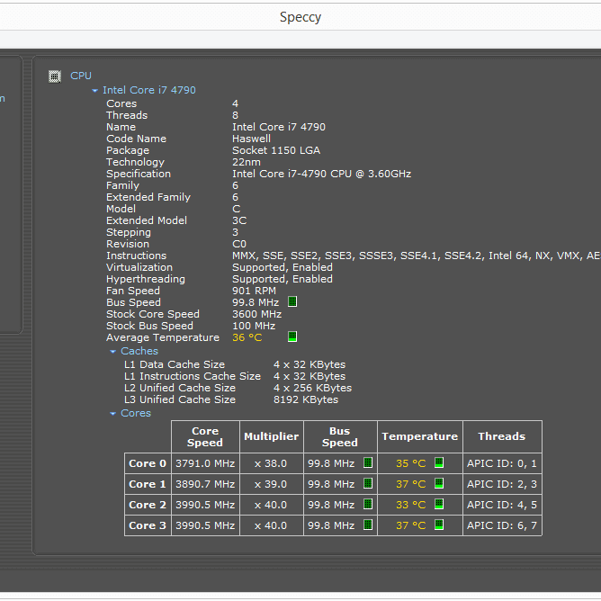The image size is (601, 601).
Task: Click Core 2 bus speed graph icon
Action: (368, 504)
